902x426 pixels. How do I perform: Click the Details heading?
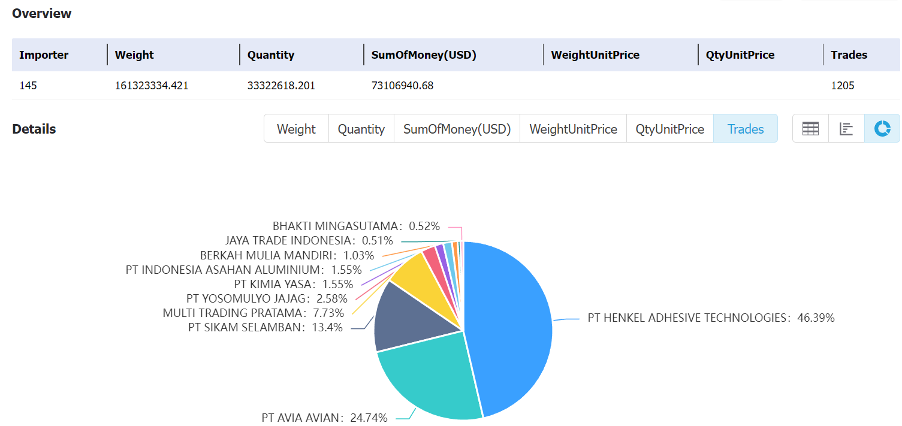[34, 129]
